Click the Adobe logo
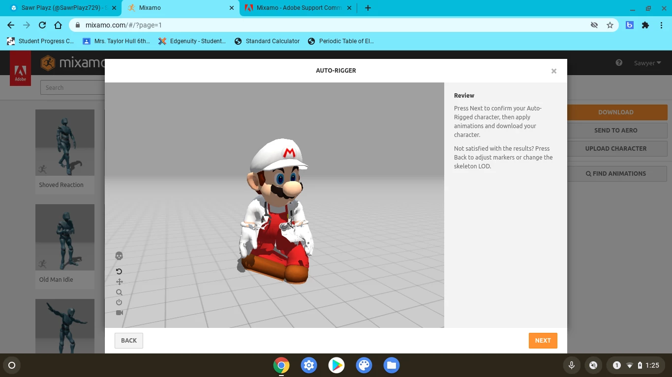672x377 pixels. pos(20,68)
